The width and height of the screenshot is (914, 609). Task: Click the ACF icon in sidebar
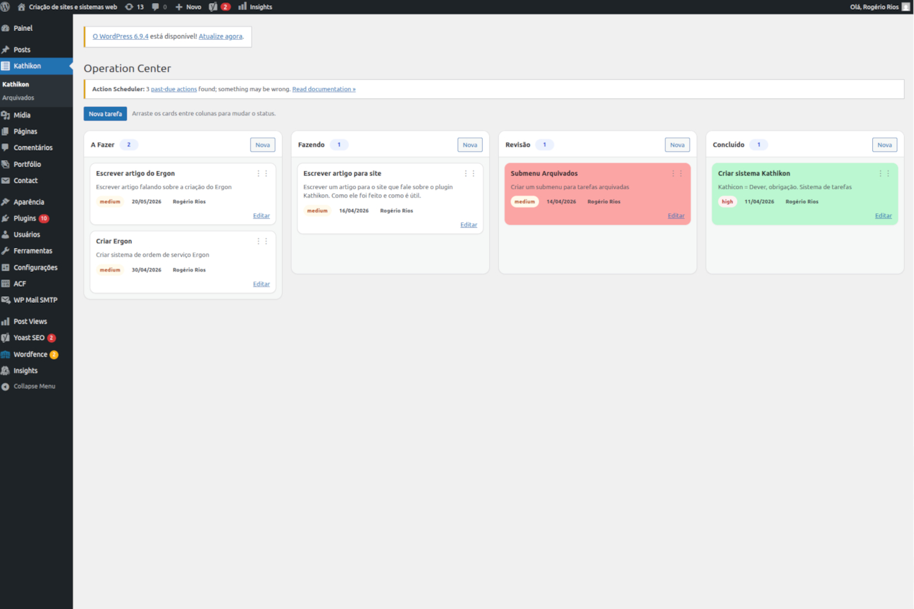[x=5, y=284]
